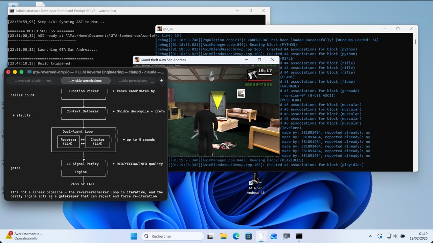Open the Settings menu in the game window
Viewport: 433px width, 243px height.
pyautogui.click(x=146, y=65)
